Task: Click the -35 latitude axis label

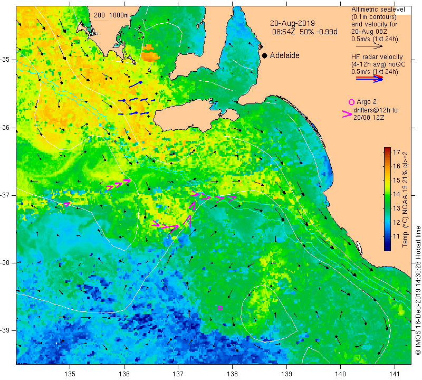Action: click(6, 60)
